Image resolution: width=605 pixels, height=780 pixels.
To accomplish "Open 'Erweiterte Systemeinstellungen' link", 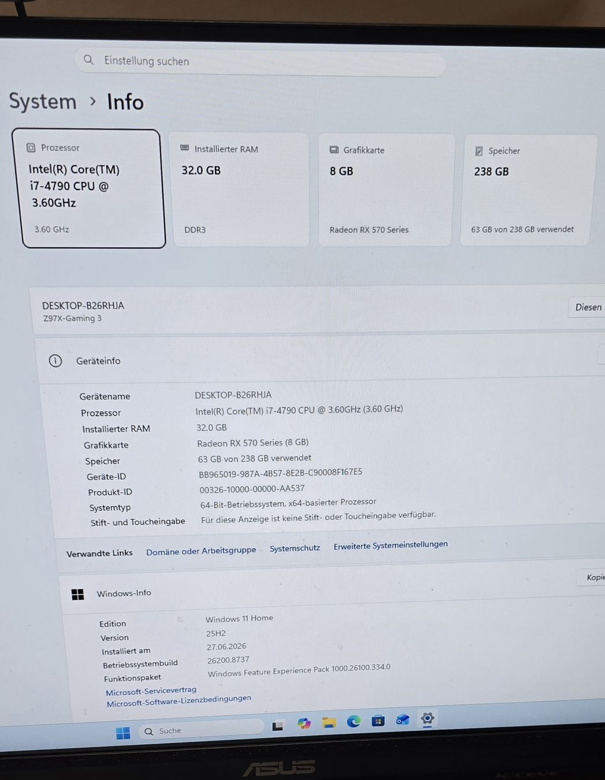I will 391,545.
